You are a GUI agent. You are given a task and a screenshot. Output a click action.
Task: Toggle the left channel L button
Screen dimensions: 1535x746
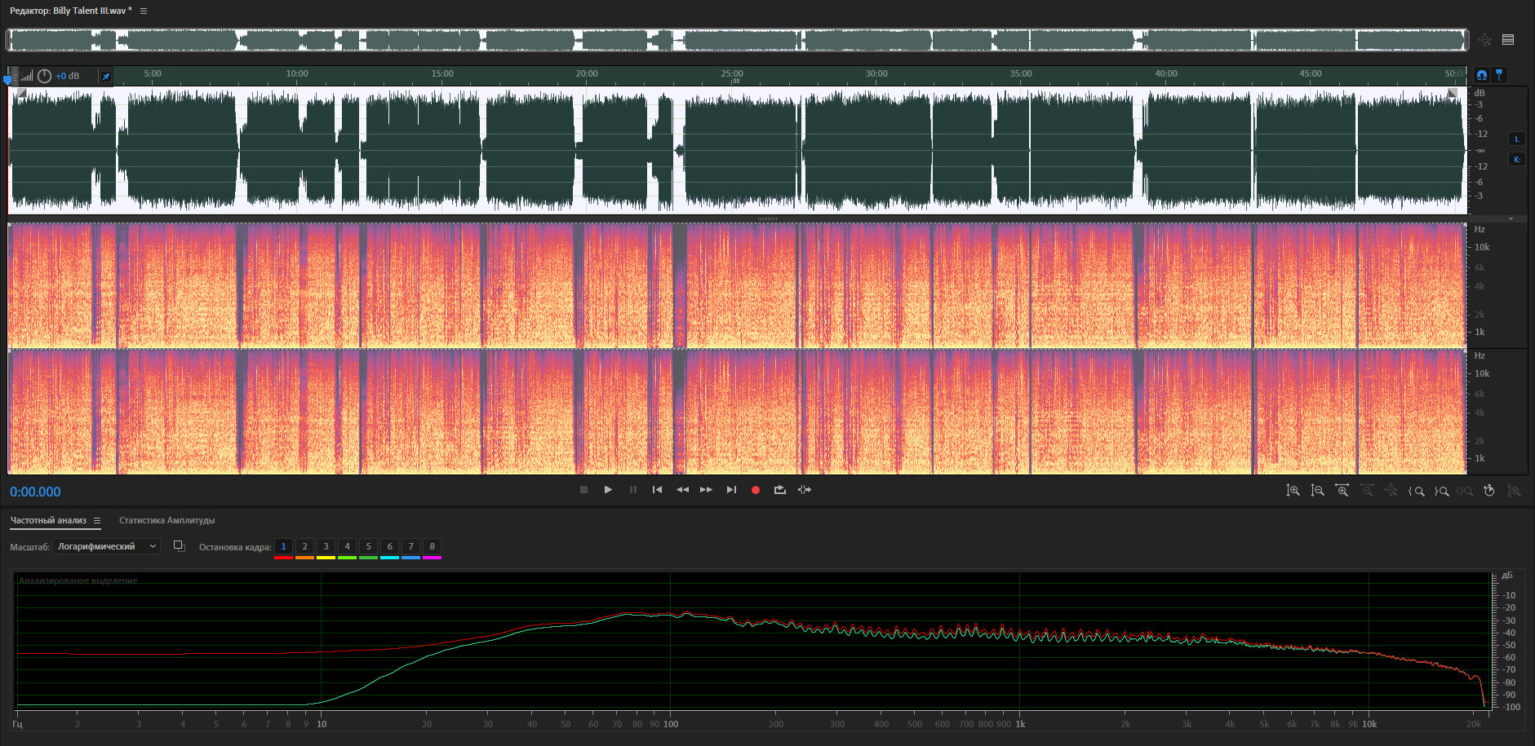pos(1517,139)
